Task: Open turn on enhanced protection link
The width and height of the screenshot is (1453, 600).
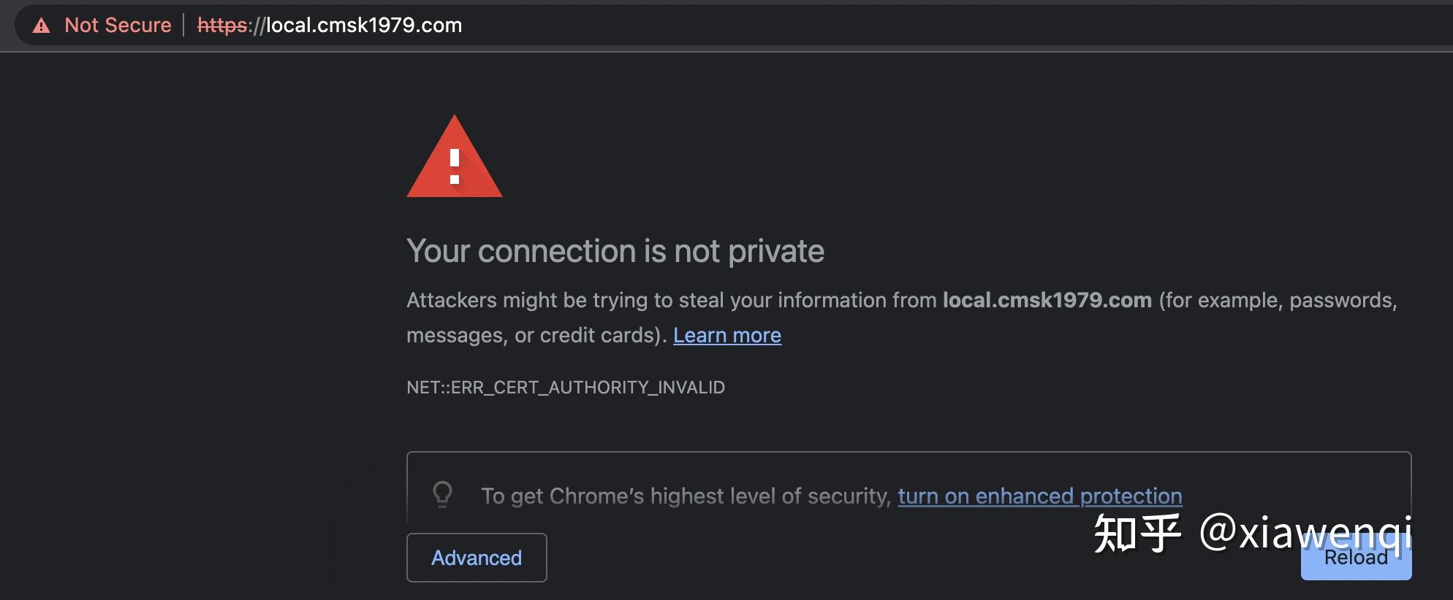Action: tap(1040, 496)
